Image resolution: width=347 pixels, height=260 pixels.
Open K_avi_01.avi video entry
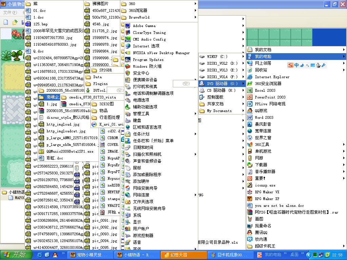pos(107,125)
